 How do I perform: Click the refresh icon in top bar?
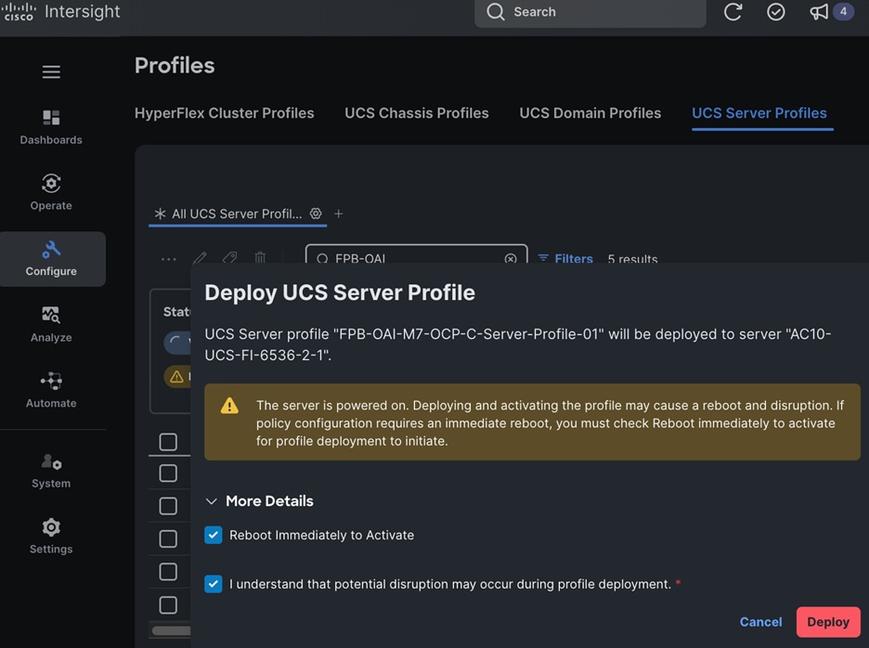point(733,12)
